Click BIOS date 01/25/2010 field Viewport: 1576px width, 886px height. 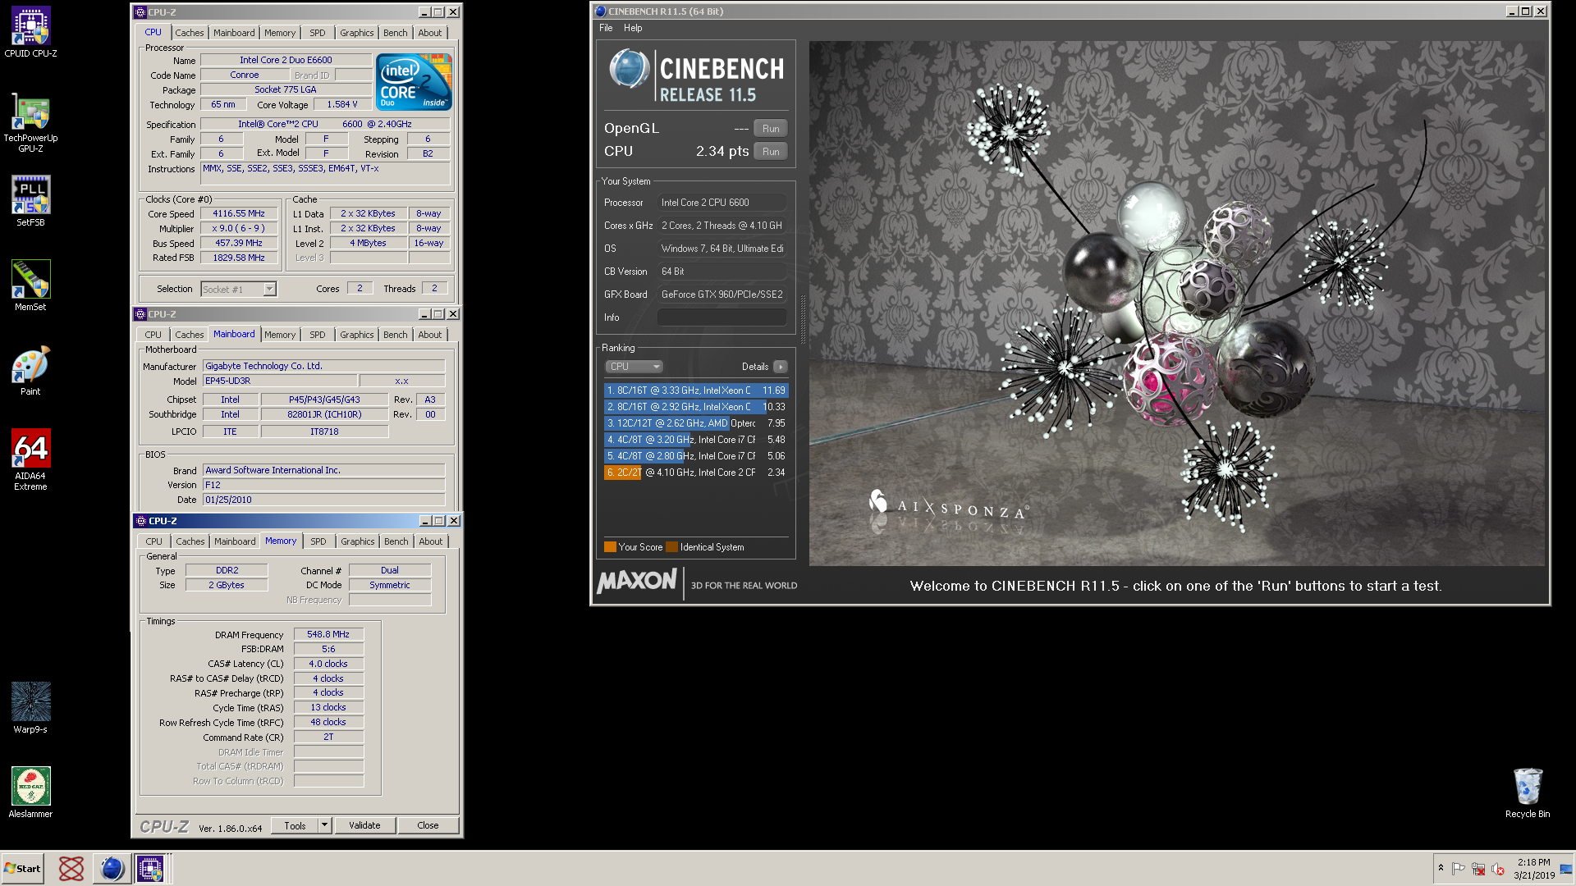coord(323,500)
